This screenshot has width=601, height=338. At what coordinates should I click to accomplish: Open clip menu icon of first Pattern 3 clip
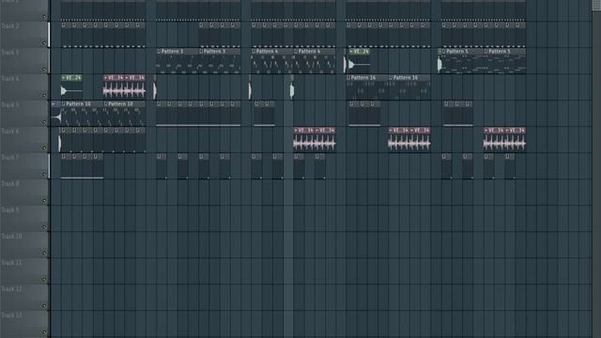click(x=159, y=51)
